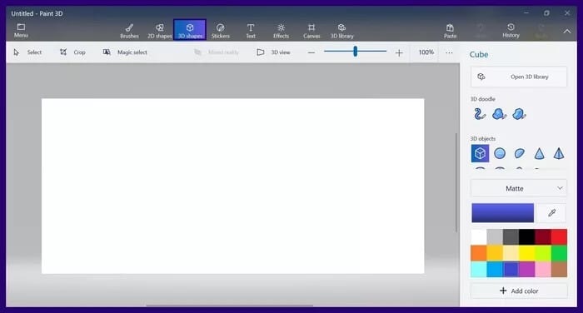Collapse the ribbon with the chevron
Screen dimensions: 583x313
[567, 32]
